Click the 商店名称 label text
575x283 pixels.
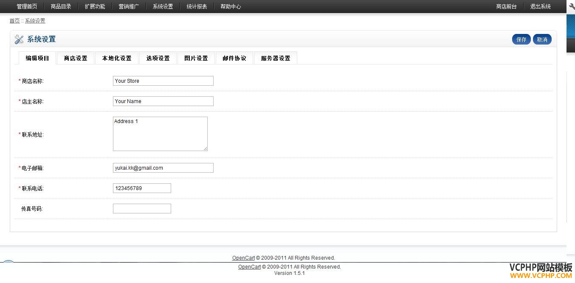tap(33, 81)
